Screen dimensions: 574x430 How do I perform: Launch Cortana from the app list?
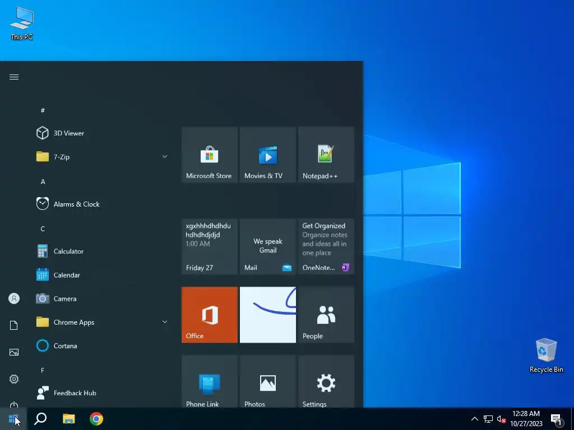click(101, 346)
